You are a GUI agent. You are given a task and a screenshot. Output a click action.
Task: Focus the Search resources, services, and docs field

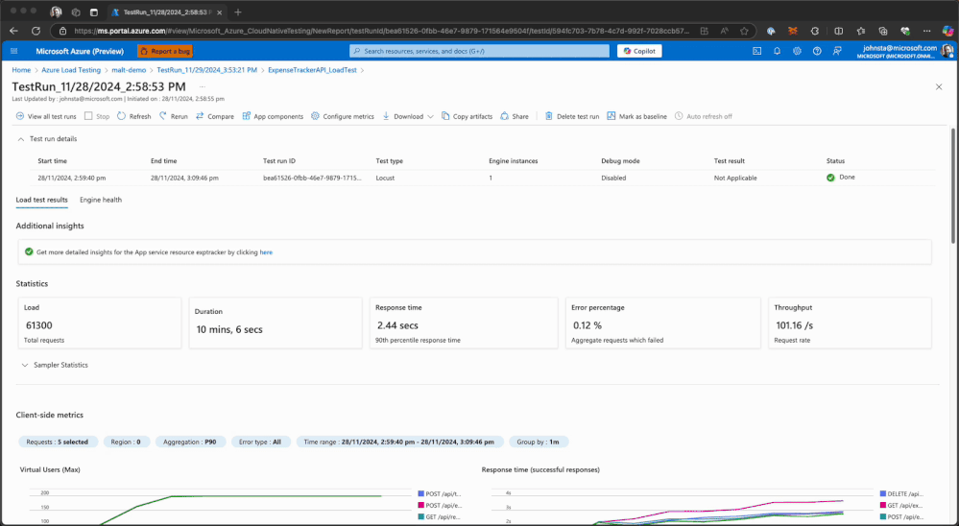480,52
